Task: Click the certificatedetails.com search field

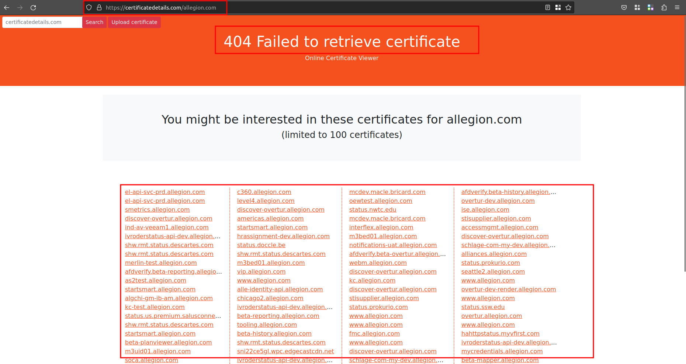Action: coord(42,22)
